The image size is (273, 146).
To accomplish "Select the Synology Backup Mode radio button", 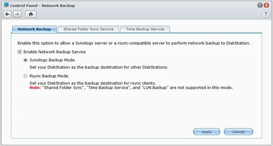I will tap(25, 60).
